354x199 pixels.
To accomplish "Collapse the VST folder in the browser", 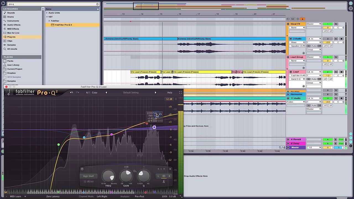I will point(47,17).
